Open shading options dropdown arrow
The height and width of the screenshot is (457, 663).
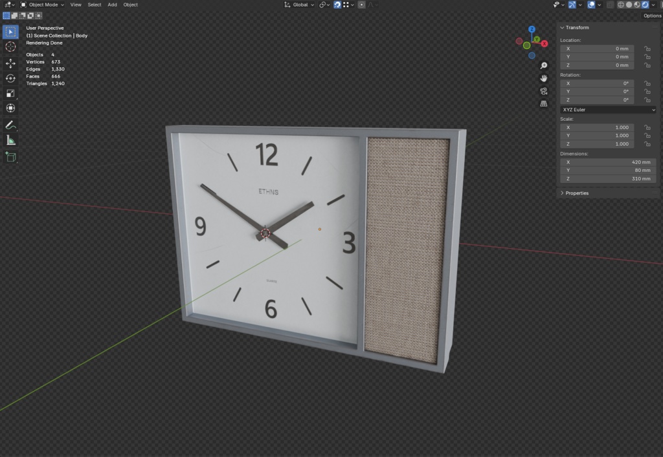653,5
